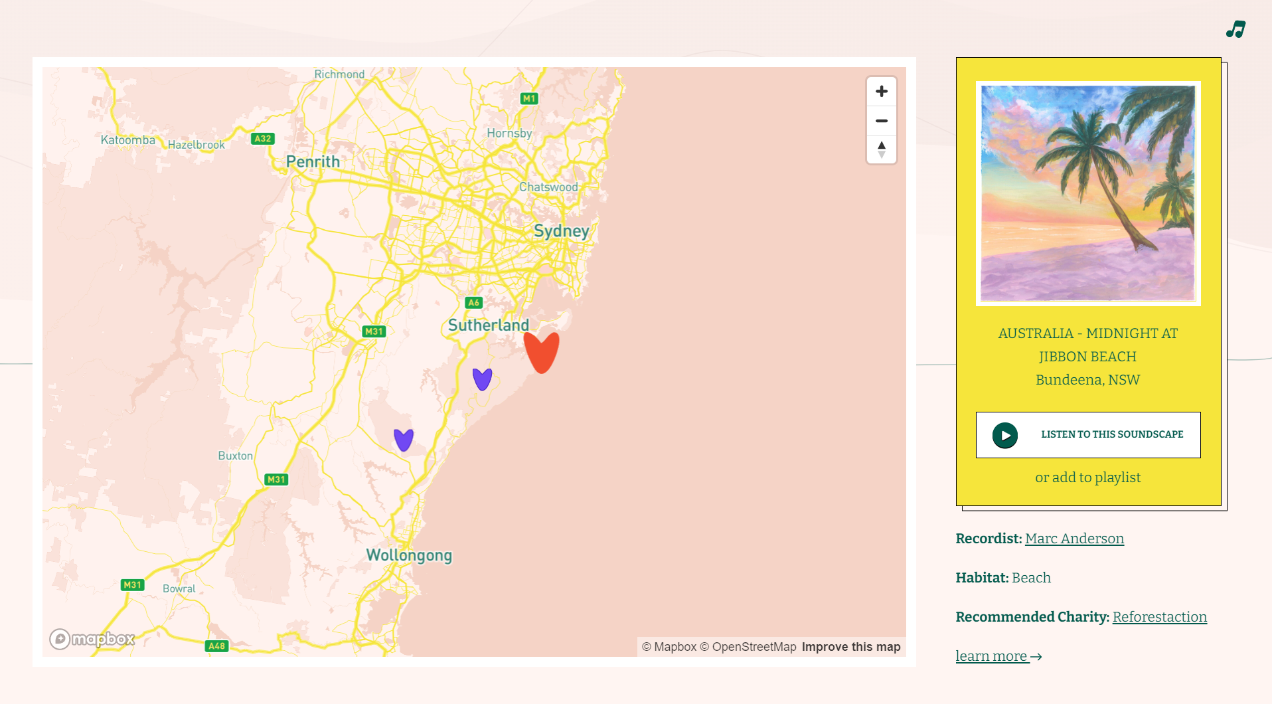Screen dimensions: 1272x704
Task: Click the Hornsby label on the map
Action: pos(509,133)
